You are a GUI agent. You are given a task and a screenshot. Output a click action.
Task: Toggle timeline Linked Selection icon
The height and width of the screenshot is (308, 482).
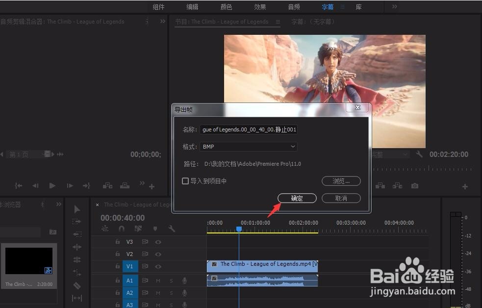click(138, 229)
